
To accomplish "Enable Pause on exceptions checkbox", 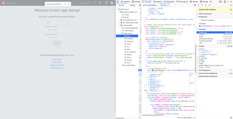I will click(x=200, y=20).
